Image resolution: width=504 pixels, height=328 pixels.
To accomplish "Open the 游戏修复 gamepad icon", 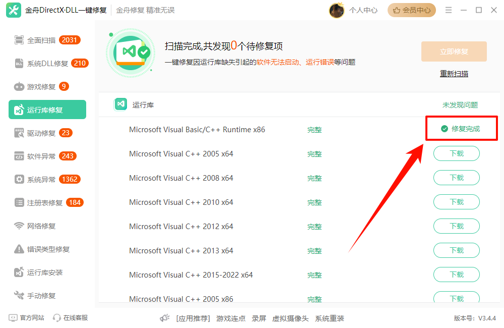I will click(x=19, y=87).
